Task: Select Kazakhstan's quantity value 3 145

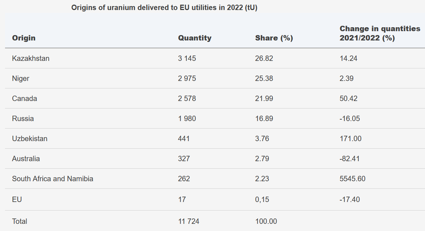Action: 187,58
